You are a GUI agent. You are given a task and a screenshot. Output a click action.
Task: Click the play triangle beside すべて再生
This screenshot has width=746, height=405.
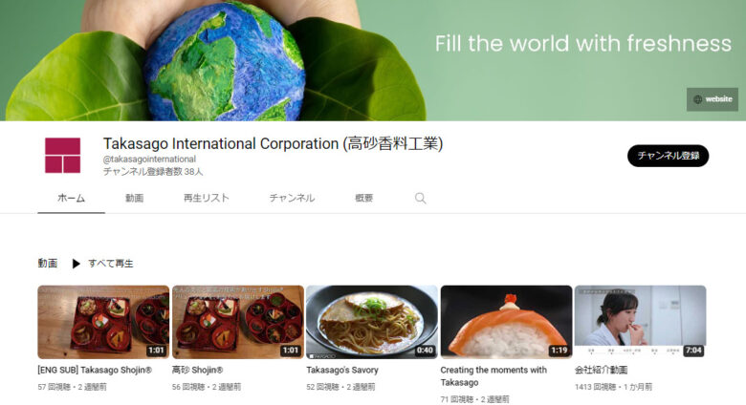coord(76,264)
